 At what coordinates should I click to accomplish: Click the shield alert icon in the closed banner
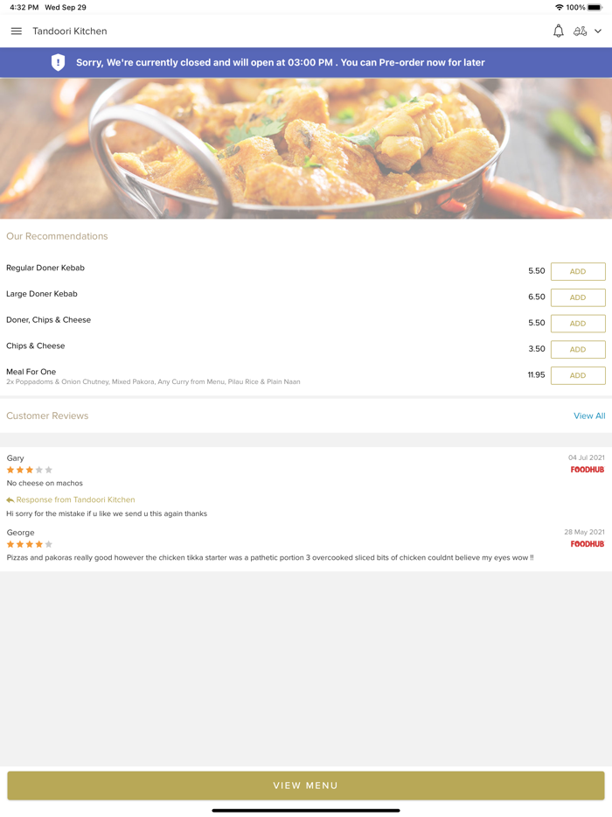point(58,62)
